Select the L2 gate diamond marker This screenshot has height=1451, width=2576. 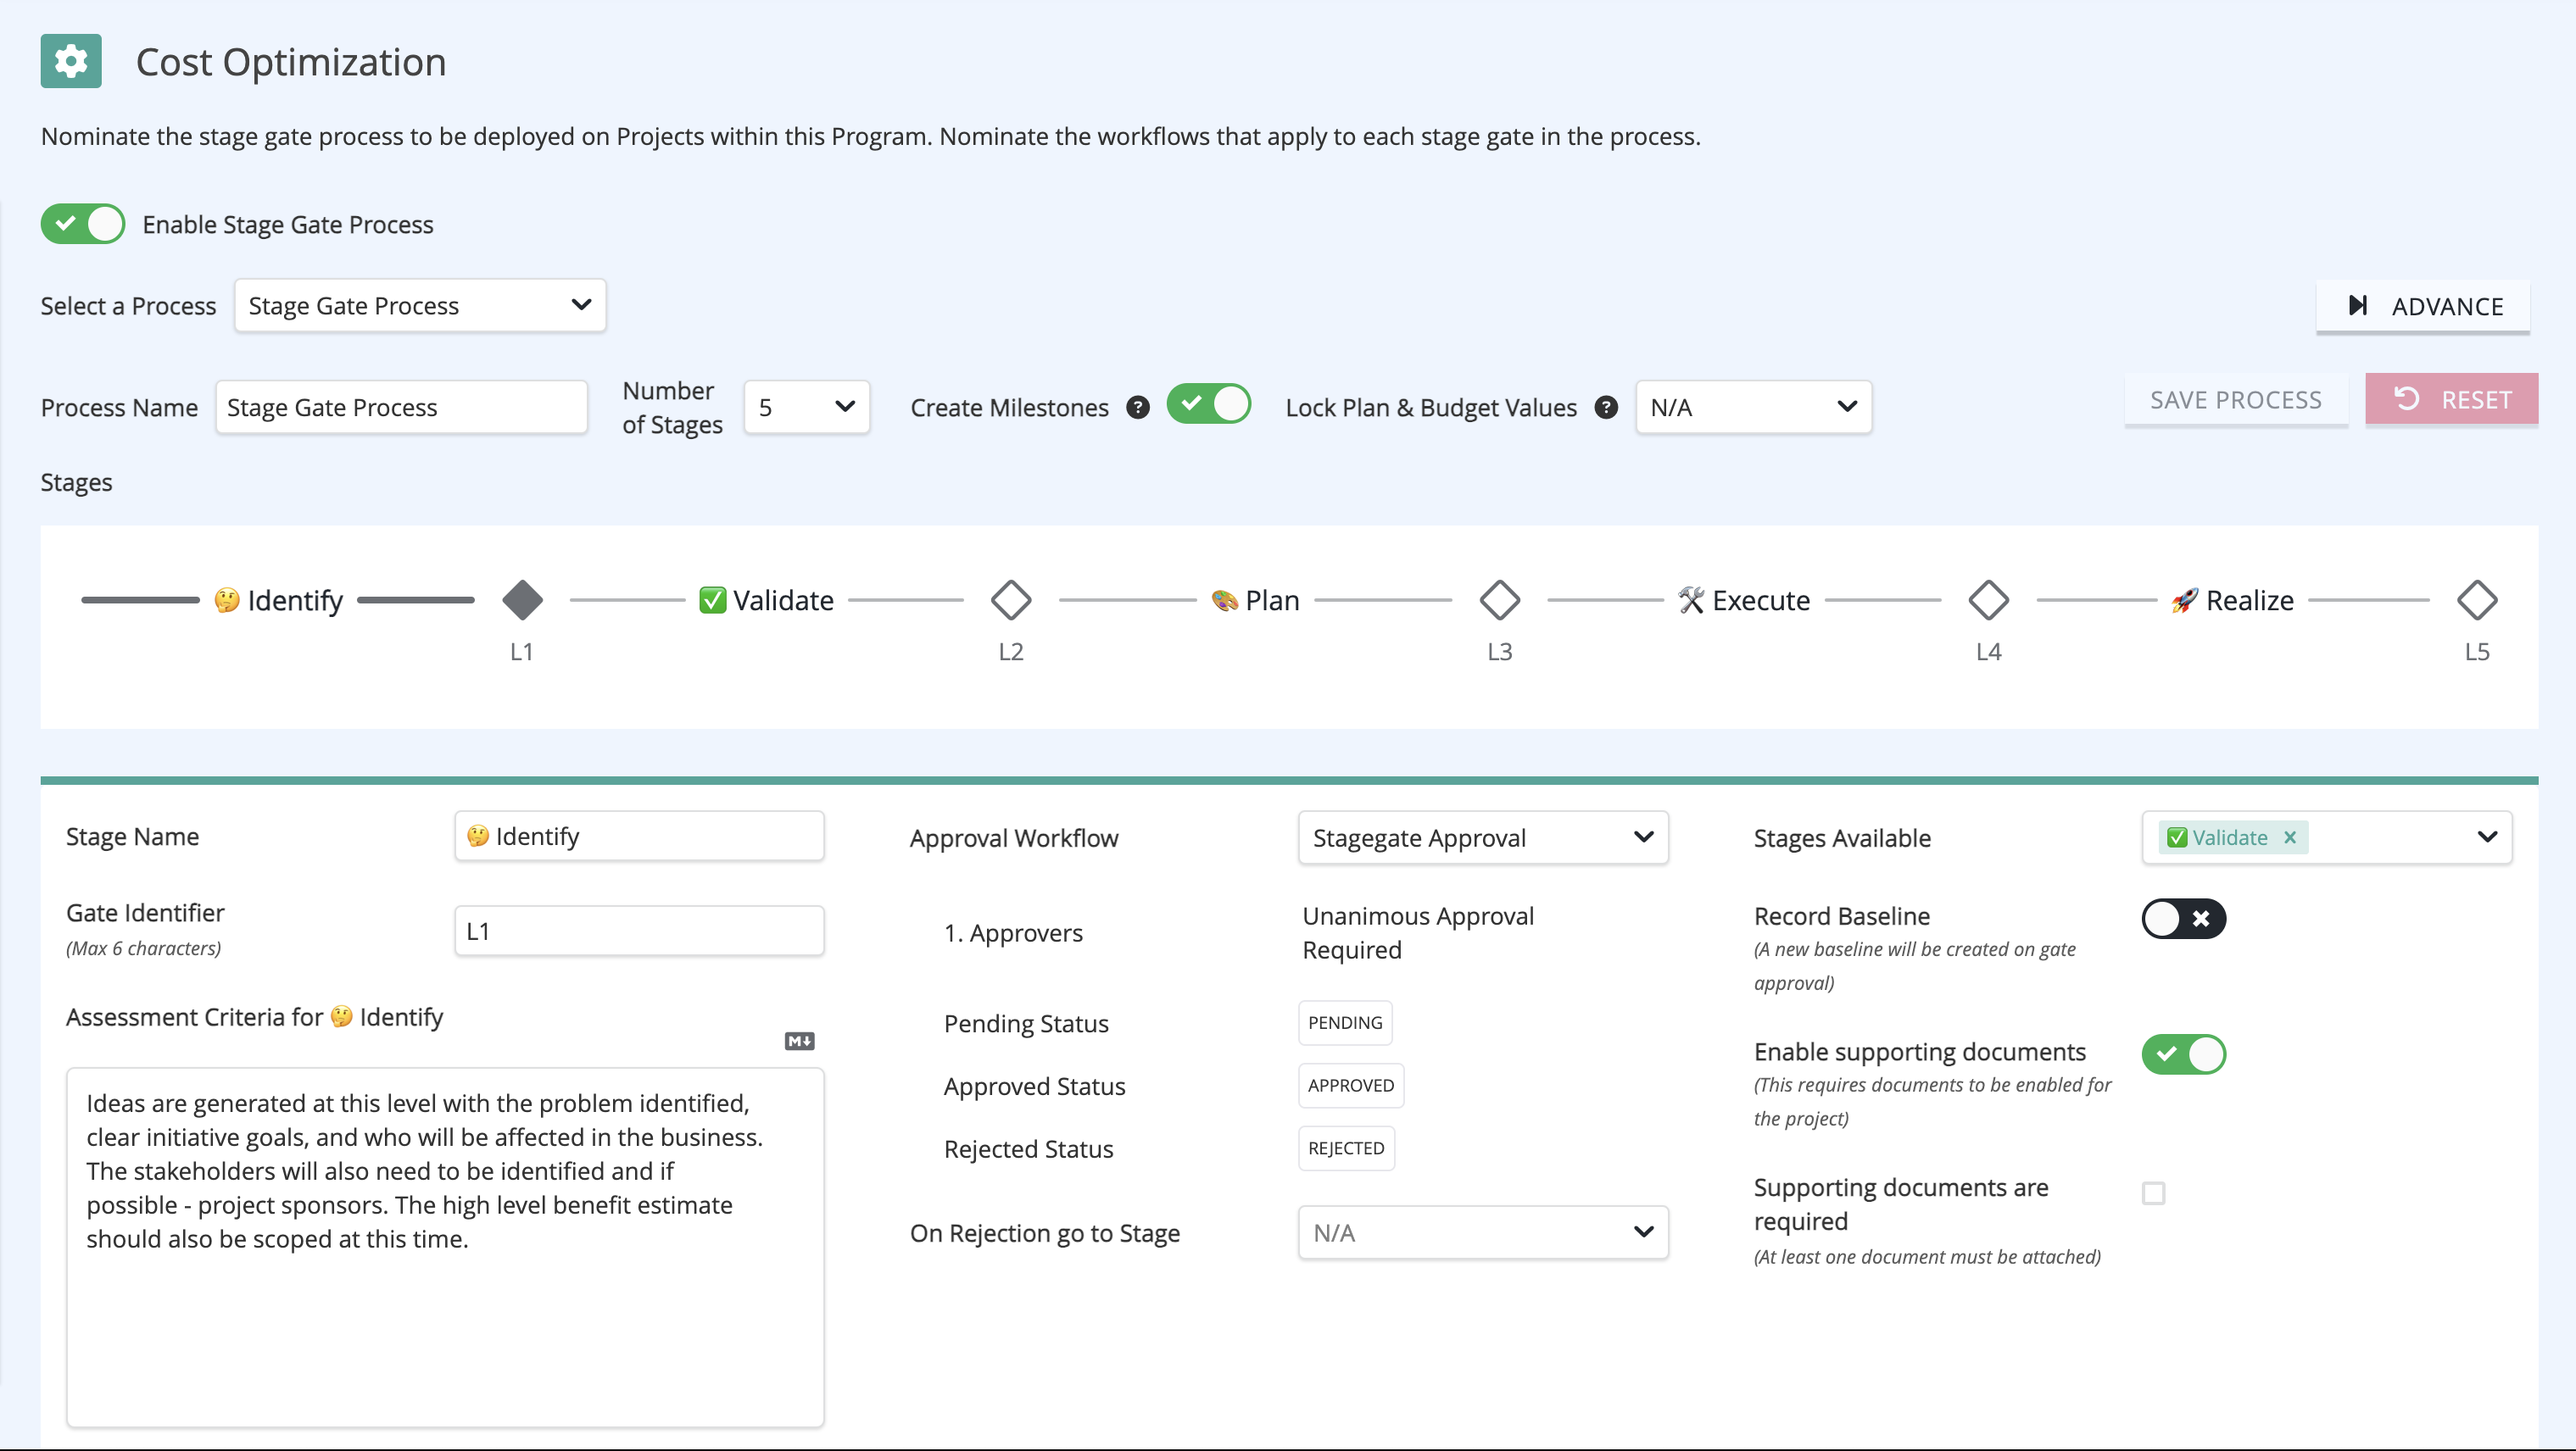tap(1010, 599)
